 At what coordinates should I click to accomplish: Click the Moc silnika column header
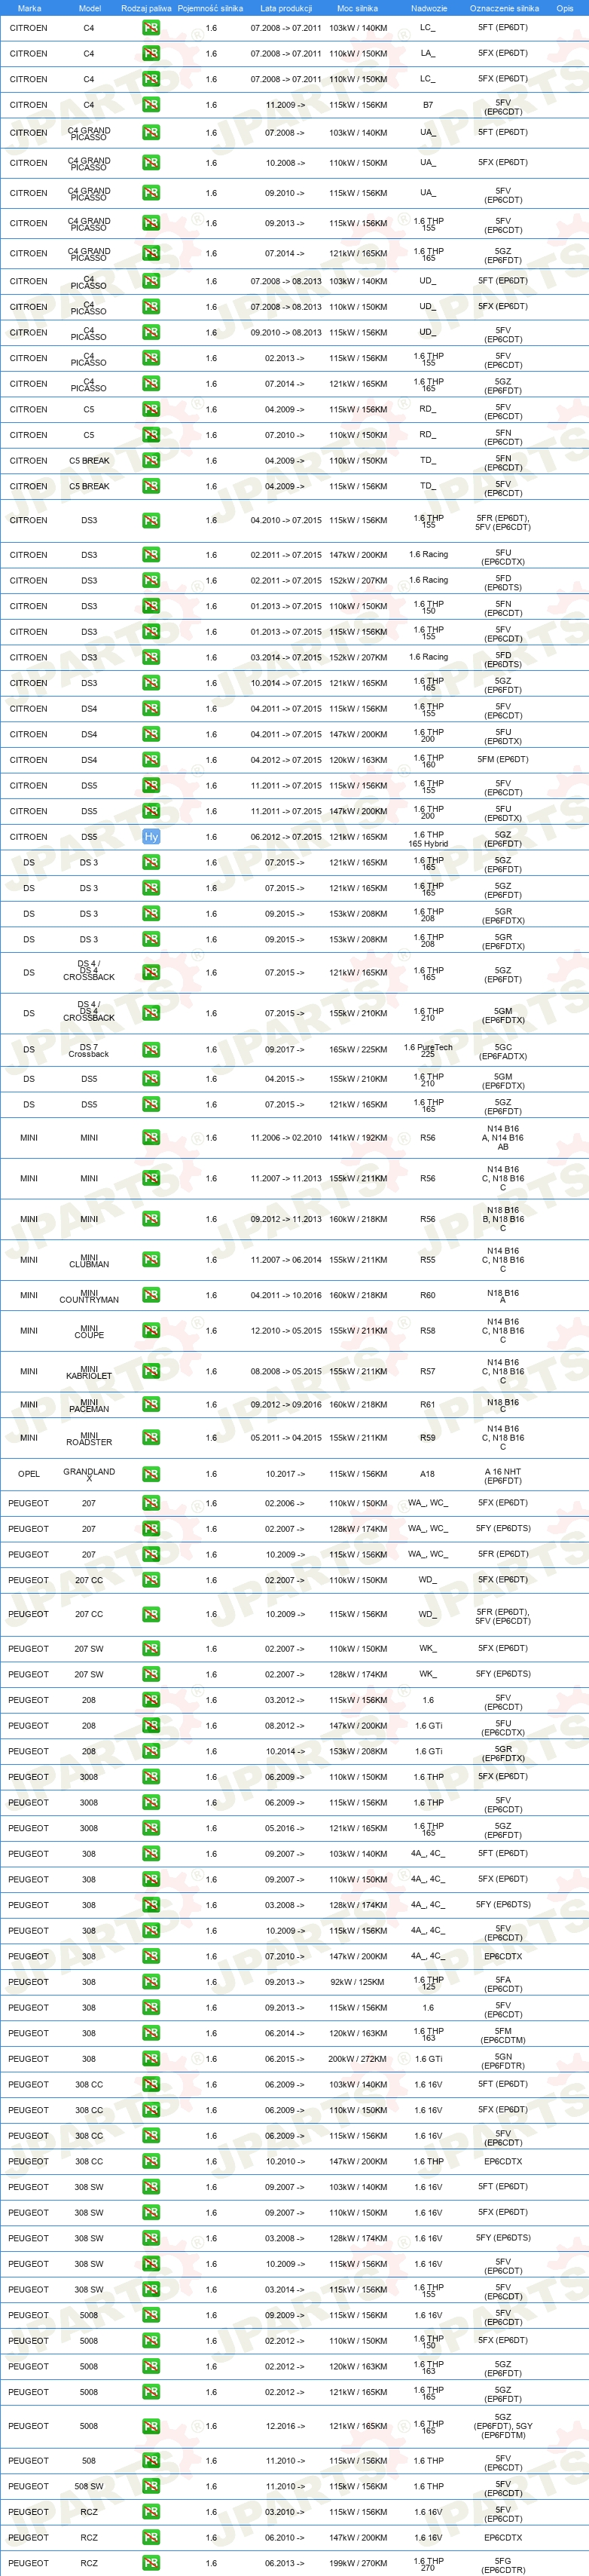point(358,8)
